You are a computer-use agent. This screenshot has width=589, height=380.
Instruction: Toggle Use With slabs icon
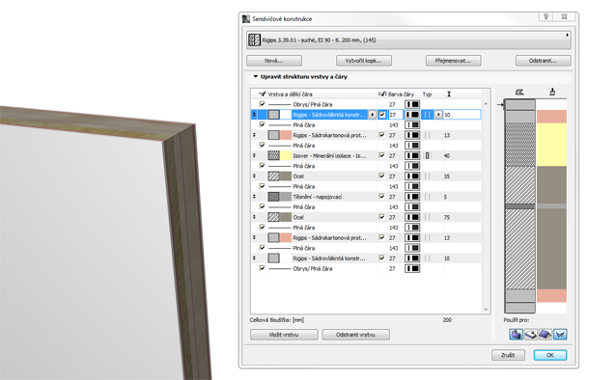tap(530, 334)
